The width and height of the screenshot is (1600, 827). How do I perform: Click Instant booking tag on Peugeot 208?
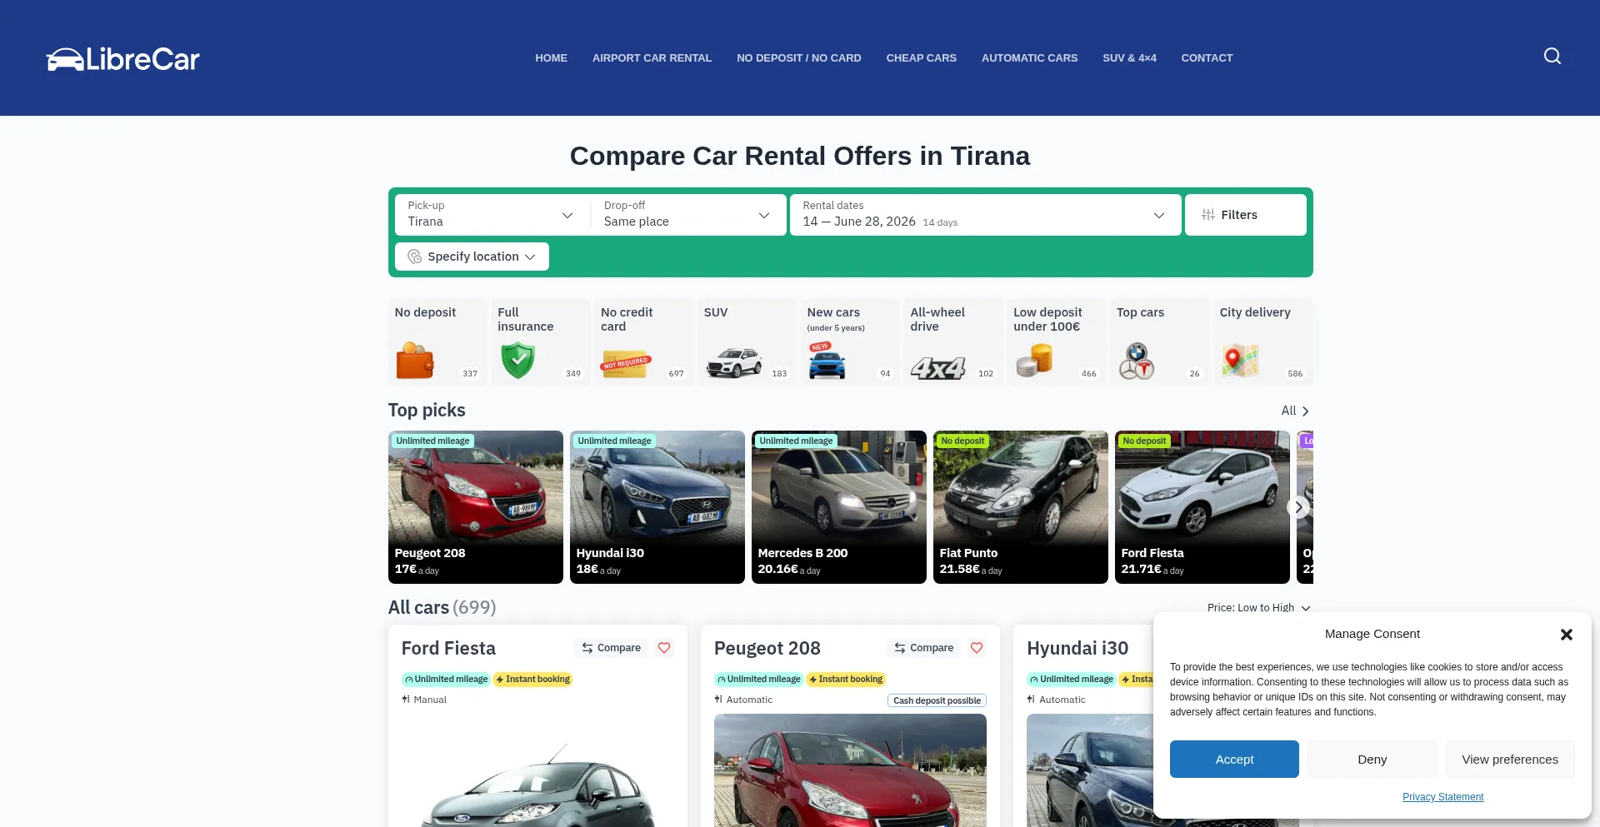pos(846,680)
